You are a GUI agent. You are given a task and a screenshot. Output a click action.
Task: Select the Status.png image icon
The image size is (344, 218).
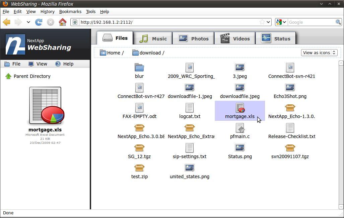[240, 148]
